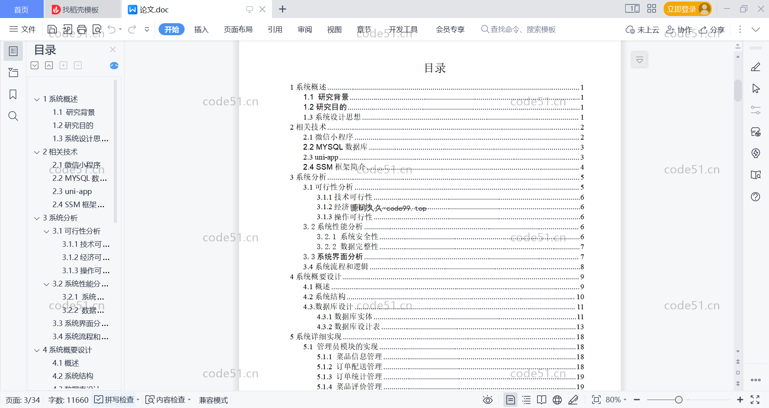
Task: Click the Print icon in toolbar
Action: click(x=82, y=29)
